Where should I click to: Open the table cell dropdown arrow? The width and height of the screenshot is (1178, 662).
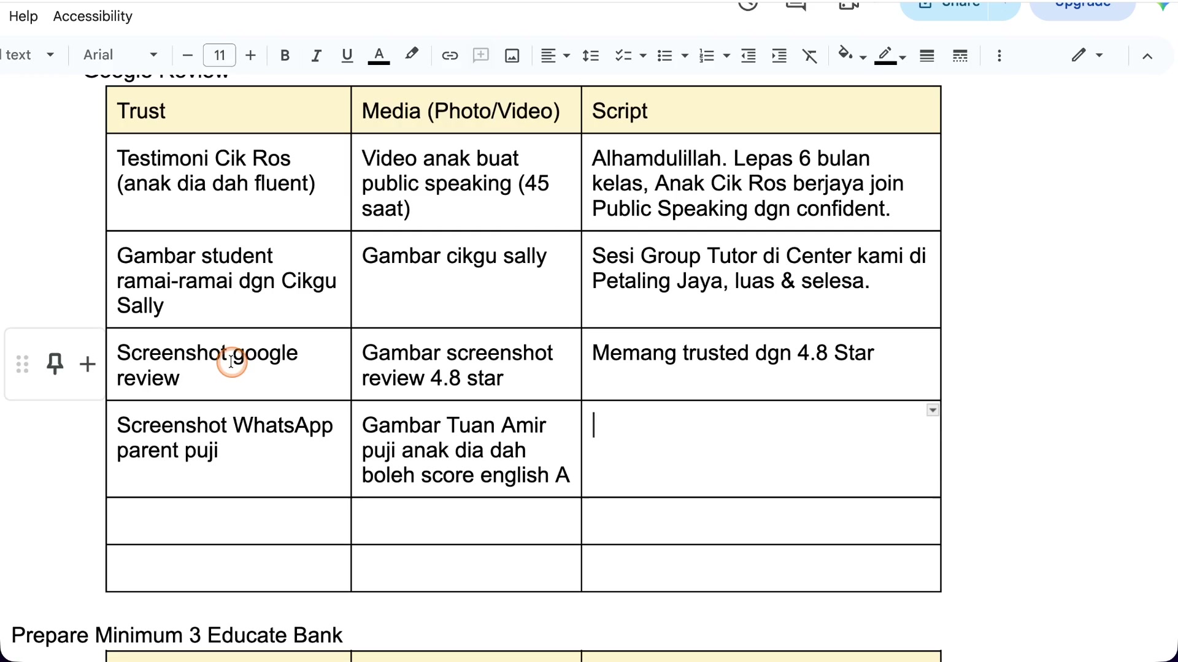tap(933, 410)
